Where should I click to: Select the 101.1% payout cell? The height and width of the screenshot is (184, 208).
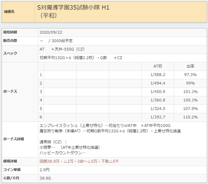(x=190, y=92)
